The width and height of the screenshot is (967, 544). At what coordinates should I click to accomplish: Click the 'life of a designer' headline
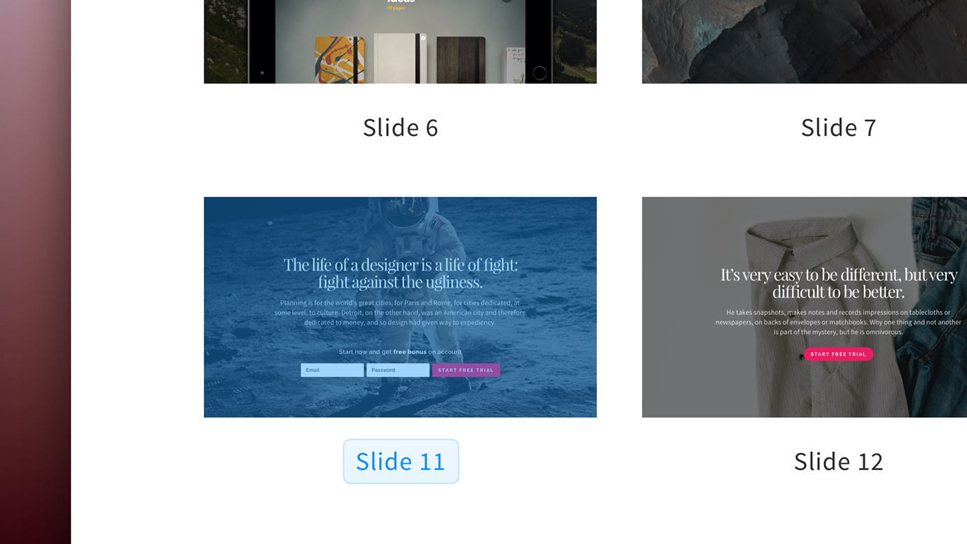coord(401,273)
